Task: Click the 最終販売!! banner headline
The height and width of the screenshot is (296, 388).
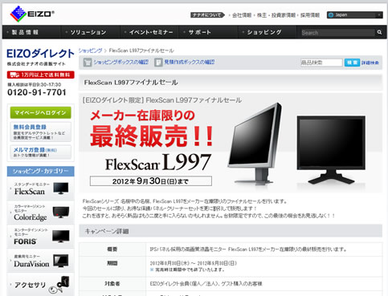Action: pos(152,136)
